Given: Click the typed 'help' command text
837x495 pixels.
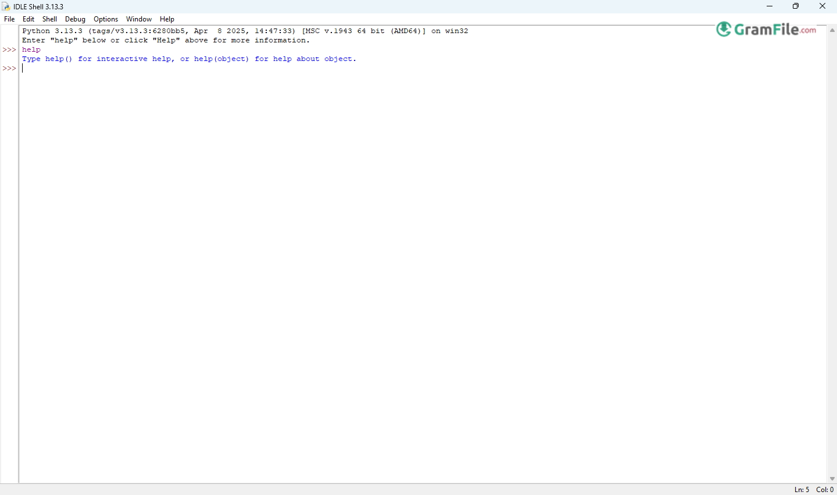Looking at the screenshot, I should (x=31, y=49).
